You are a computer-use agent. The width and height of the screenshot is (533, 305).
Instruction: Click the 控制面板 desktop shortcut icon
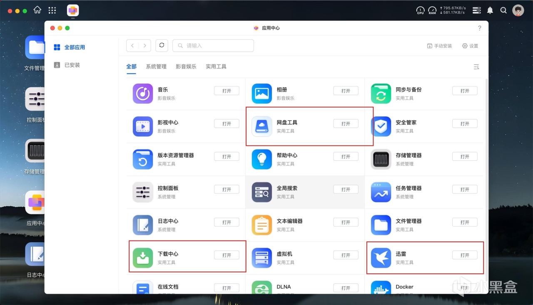click(x=35, y=99)
